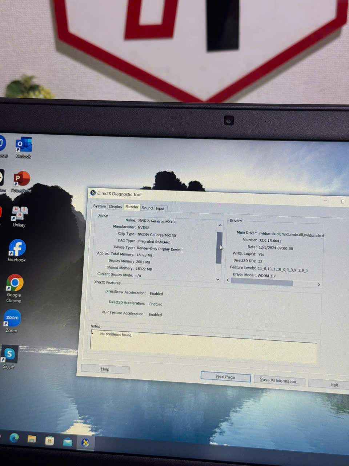
Task: Click the Main Driver 'nvldumdx.dll' value
Action: point(291,235)
